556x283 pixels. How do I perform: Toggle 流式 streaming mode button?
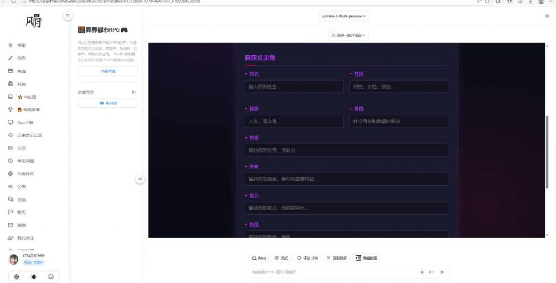point(282,258)
